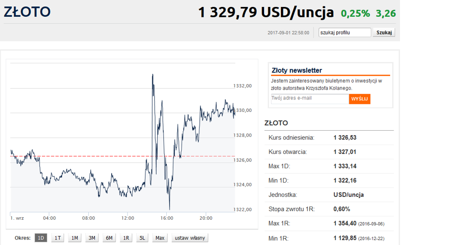Viewport: 469px width, 245px height.
Task: Focus the 'szukaj profilu' search field
Action: point(344,33)
